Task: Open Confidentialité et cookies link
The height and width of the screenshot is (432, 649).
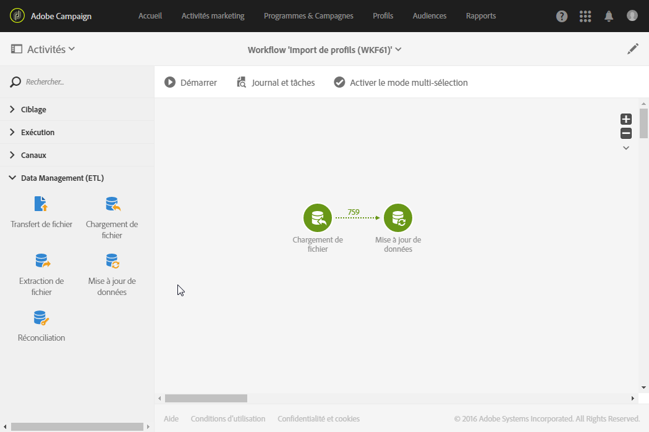Action: tap(318, 419)
